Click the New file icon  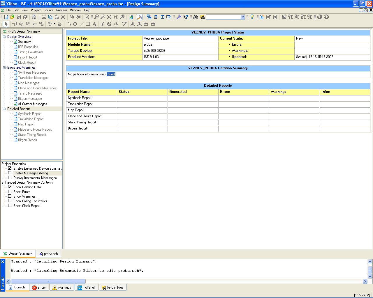tap(6, 17)
